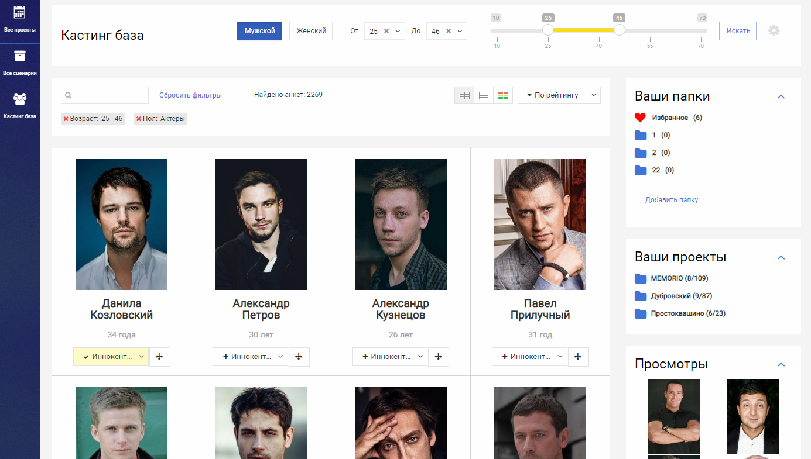Image resolution: width=811 pixels, height=459 pixels.
Task: Click the move icon under Павел Прилучный
Action: pos(579,357)
